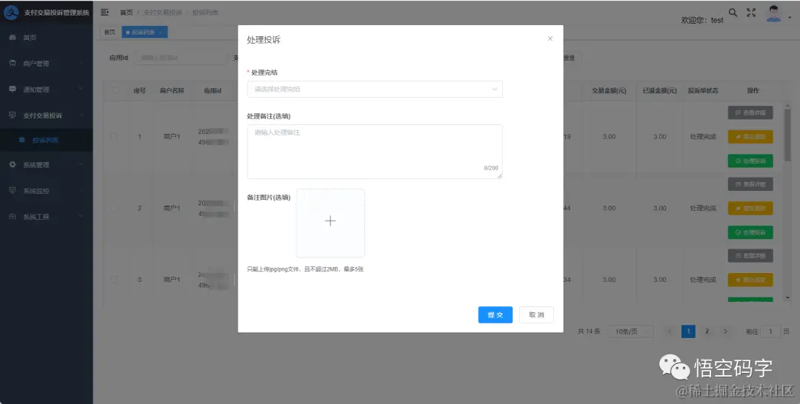Expand the 系统监控 sidebar menu
The height and width of the screenshot is (404, 800).
(47, 191)
